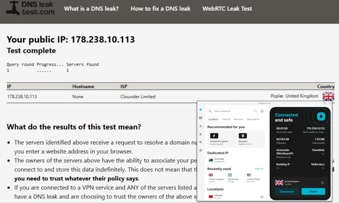Close the Surfshark window

click(330, 103)
